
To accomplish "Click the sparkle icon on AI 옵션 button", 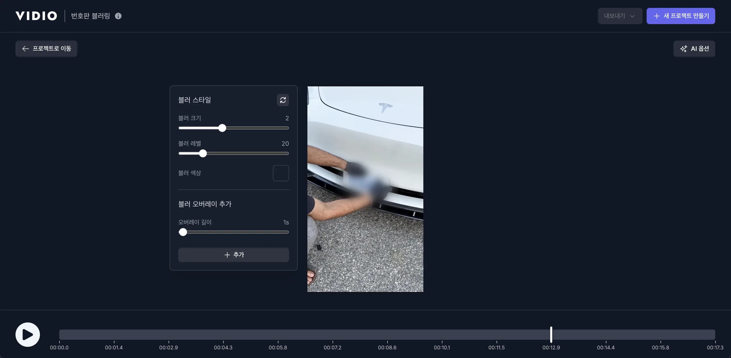I will (684, 48).
